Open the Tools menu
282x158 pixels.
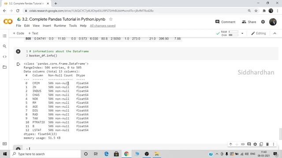coord(73,25)
